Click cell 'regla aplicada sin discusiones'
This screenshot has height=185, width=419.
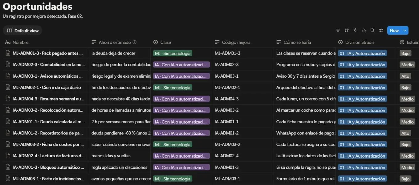[119, 167]
